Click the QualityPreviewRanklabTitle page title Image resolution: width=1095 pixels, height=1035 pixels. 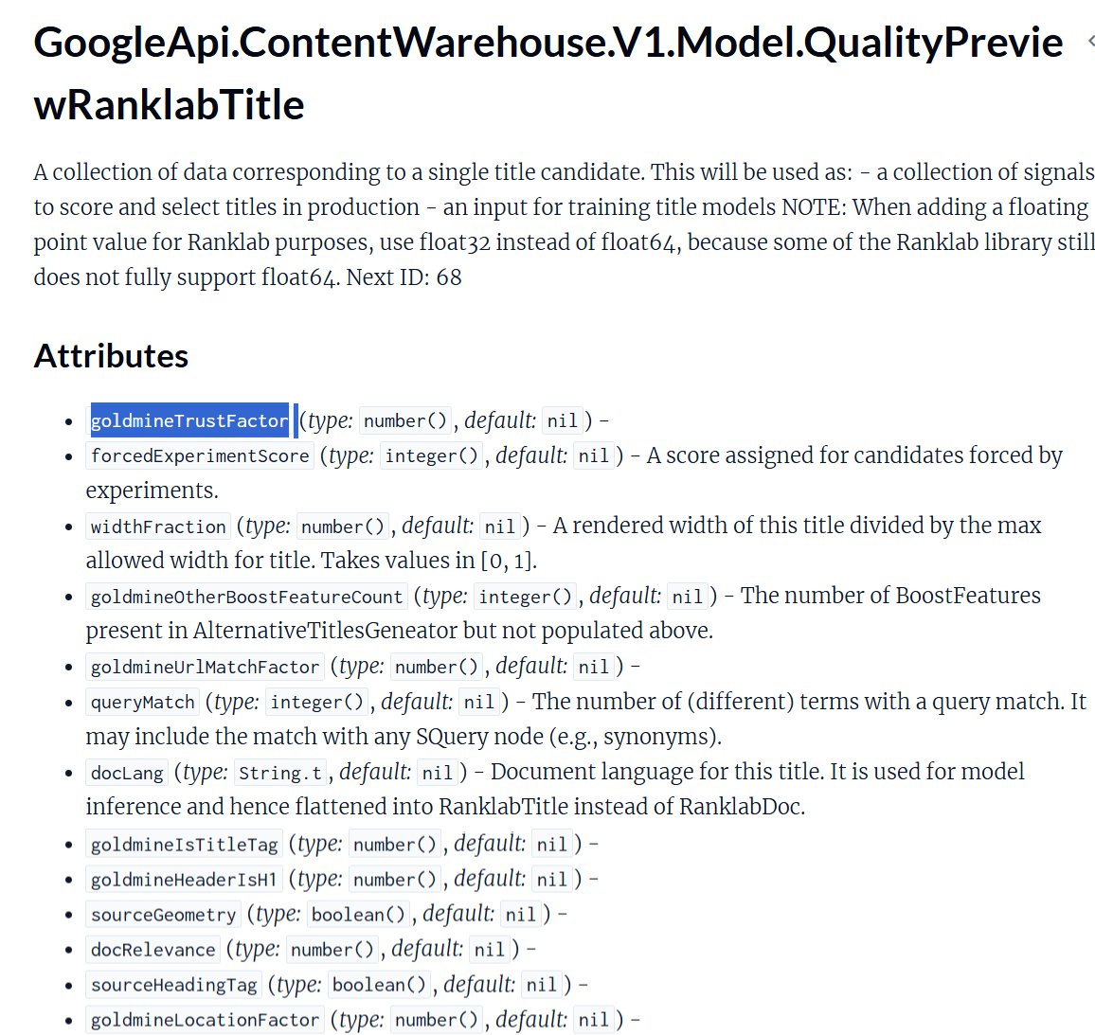click(x=547, y=73)
